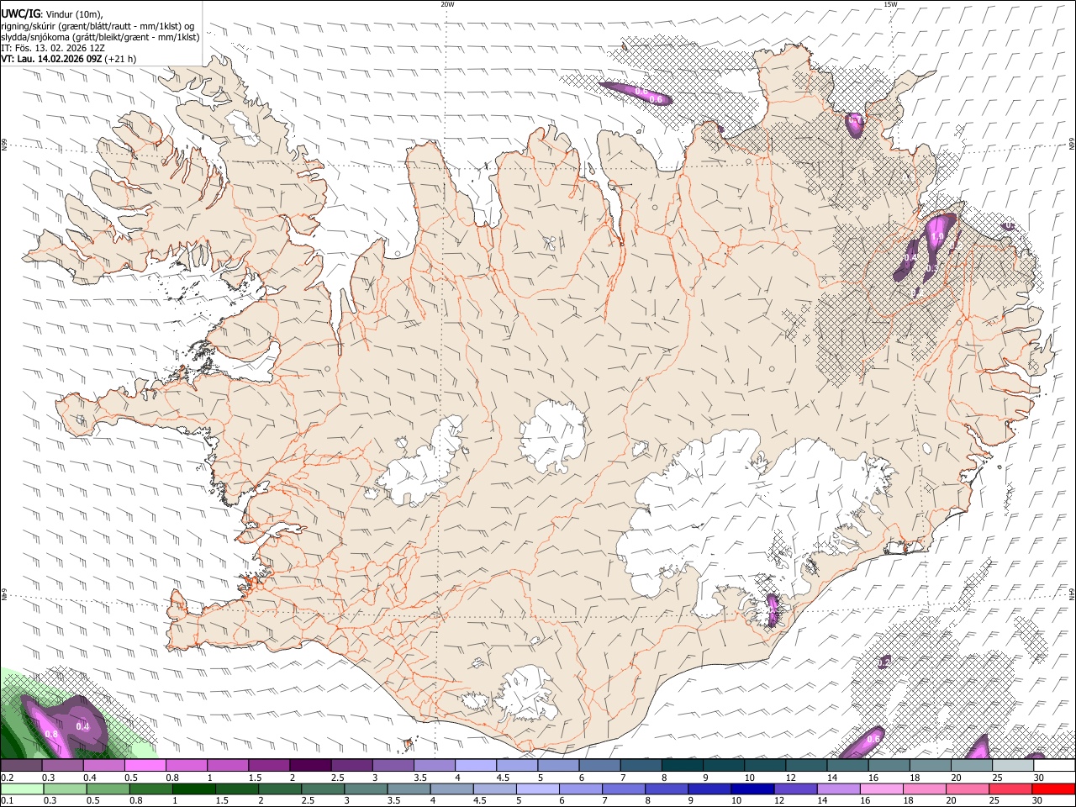The image size is (1076, 807).
Task: Click the '1.0' value on the eastern snow band
Action: [937, 238]
